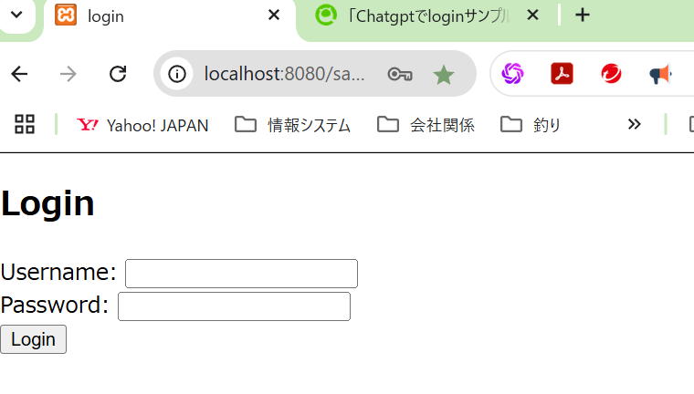Open the 会社関係 bookmark folder
This screenshot has width=694, height=394.
[x=426, y=125]
